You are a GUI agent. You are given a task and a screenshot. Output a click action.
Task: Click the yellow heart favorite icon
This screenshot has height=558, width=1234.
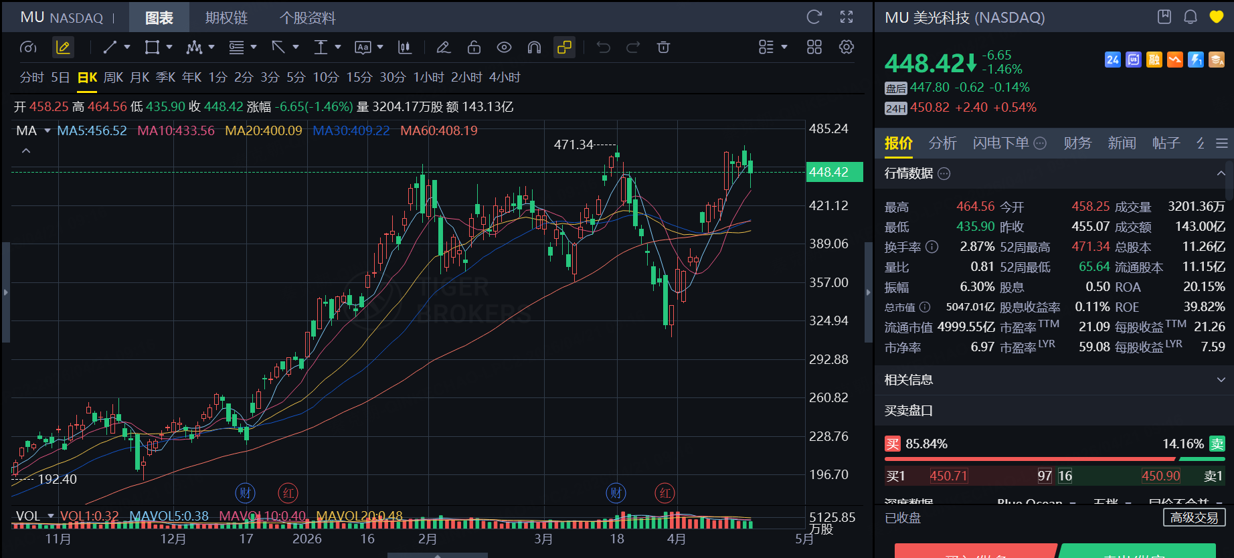(1217, 17)
